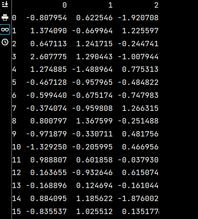Click value -0.244741

click(138, 44)
